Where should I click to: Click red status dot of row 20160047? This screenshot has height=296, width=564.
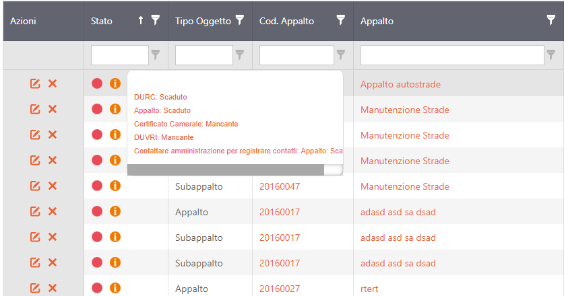pos(97,186)
